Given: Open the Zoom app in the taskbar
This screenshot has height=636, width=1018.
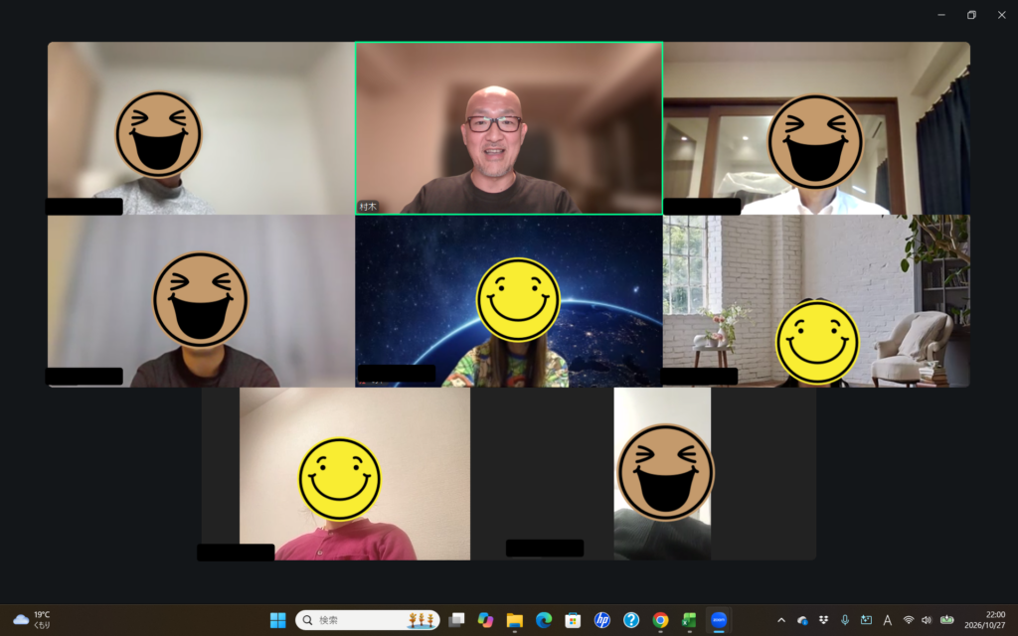Looking at the screenshot, I should 719,620.
